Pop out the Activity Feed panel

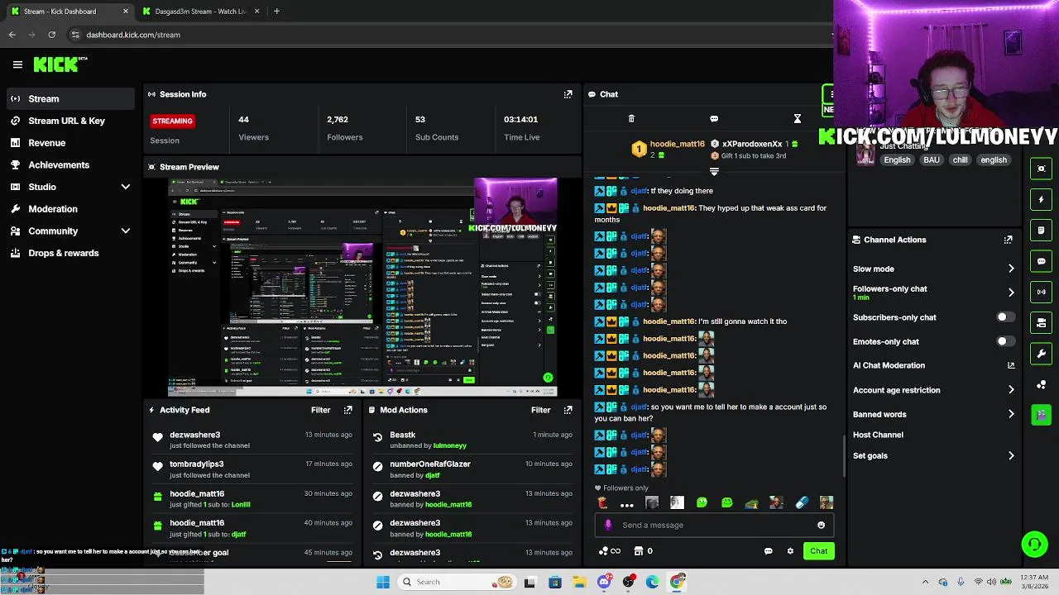(347, 410)
